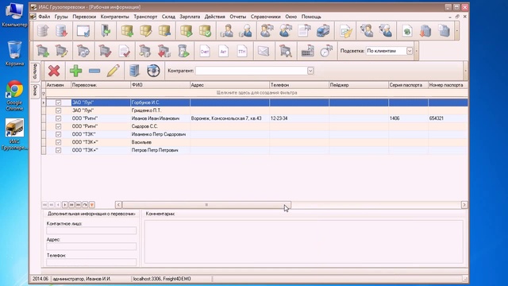
Task: Click the red X delete icon
Action: 54,71
